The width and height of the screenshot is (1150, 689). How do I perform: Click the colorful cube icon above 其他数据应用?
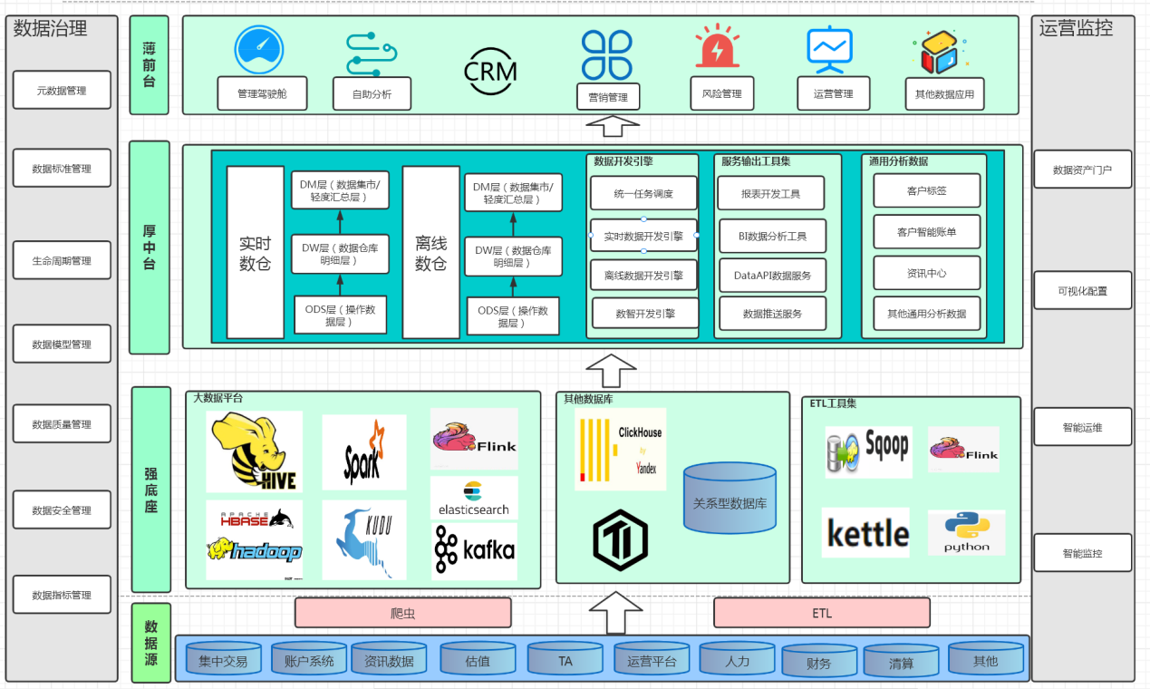(938, 52)
